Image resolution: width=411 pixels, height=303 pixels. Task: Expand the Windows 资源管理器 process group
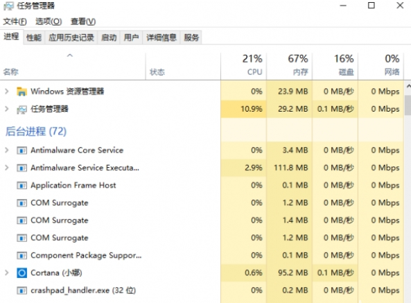click(7, 92)
